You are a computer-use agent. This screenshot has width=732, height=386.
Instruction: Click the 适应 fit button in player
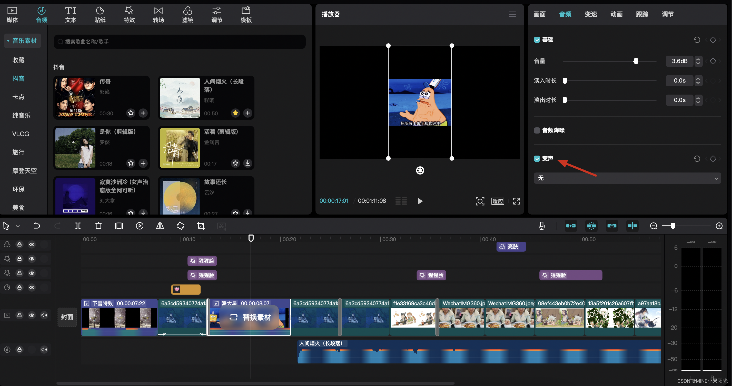(x=498, y=201)
